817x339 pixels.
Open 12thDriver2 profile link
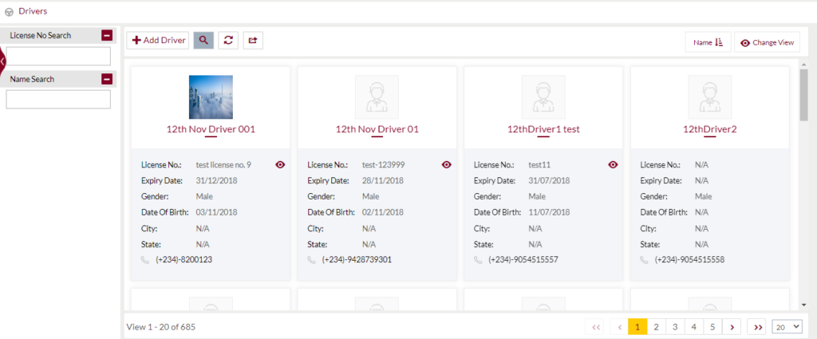click(x=709, y=129)
